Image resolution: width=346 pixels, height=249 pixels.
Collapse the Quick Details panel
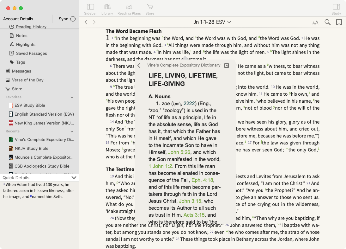(74, 178)
